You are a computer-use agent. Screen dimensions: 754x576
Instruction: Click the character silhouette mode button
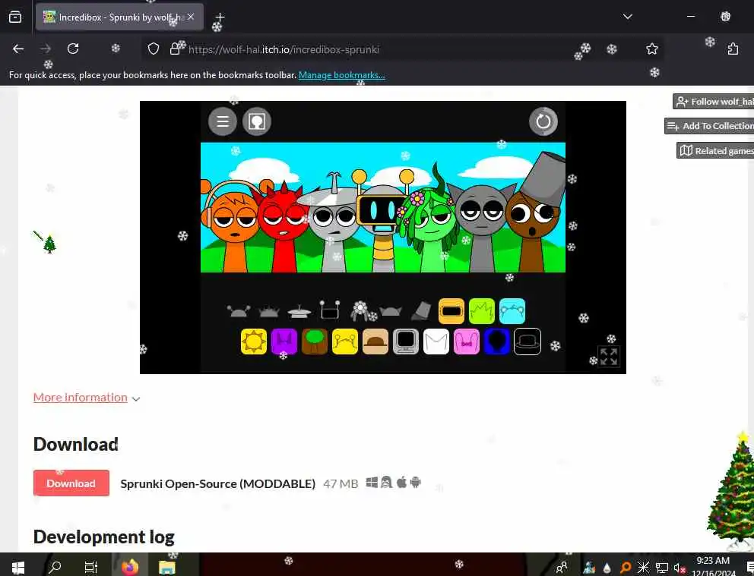point(257,121)
